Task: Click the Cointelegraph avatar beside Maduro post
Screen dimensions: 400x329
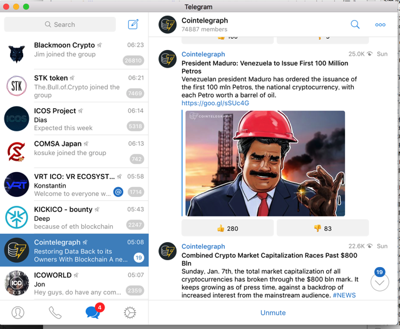Action: 167,59
